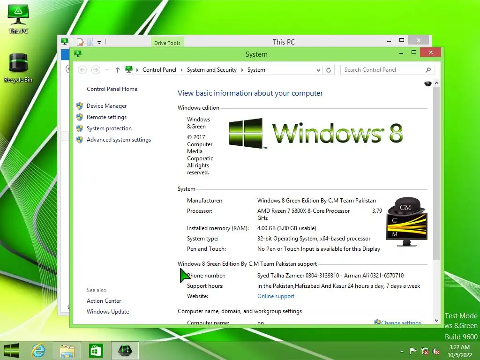Screen dimensions: 480x360
Task: Click Change settings link
Action: (x=401, y=322)
